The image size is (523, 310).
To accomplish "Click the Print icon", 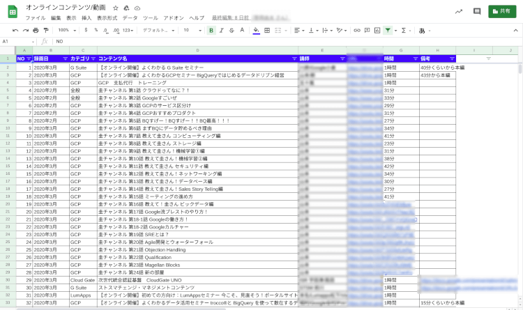I will 36,31.
